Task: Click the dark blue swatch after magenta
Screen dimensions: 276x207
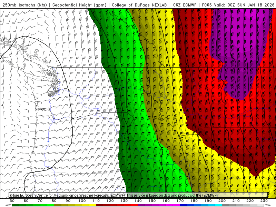Action: pos(184,205)
